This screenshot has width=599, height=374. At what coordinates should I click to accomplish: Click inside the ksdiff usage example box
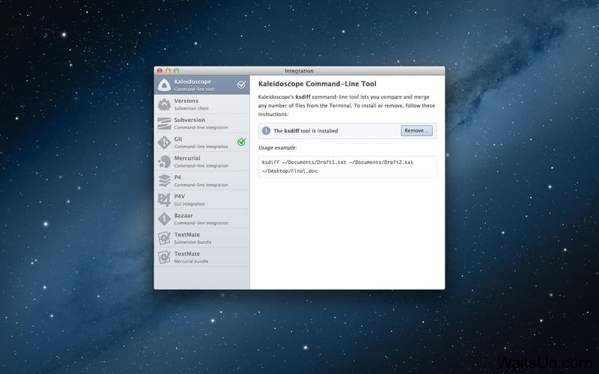pyautogui.click(x=347, y=167)
